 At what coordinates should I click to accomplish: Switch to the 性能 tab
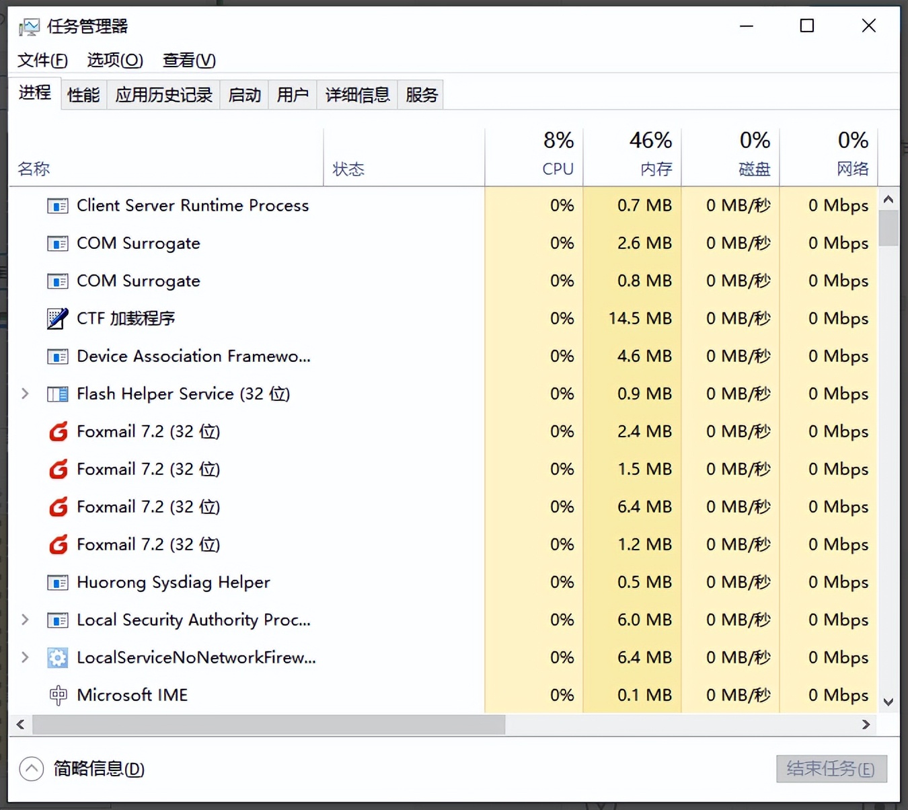pos(83,94)
